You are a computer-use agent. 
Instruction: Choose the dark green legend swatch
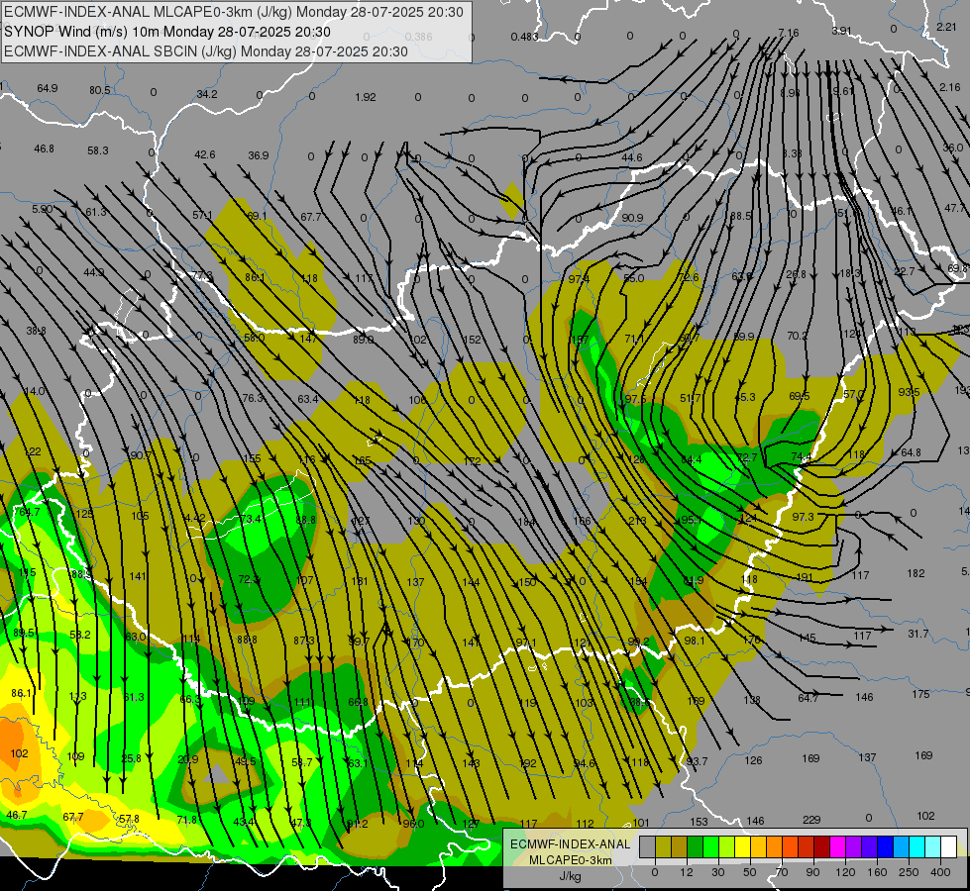(x=696, y=846)
